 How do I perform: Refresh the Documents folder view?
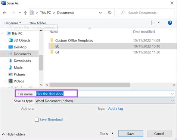click(x=110, y=13)
